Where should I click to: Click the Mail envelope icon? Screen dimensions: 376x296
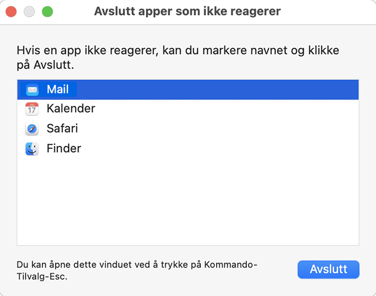[x=32, y=90]
